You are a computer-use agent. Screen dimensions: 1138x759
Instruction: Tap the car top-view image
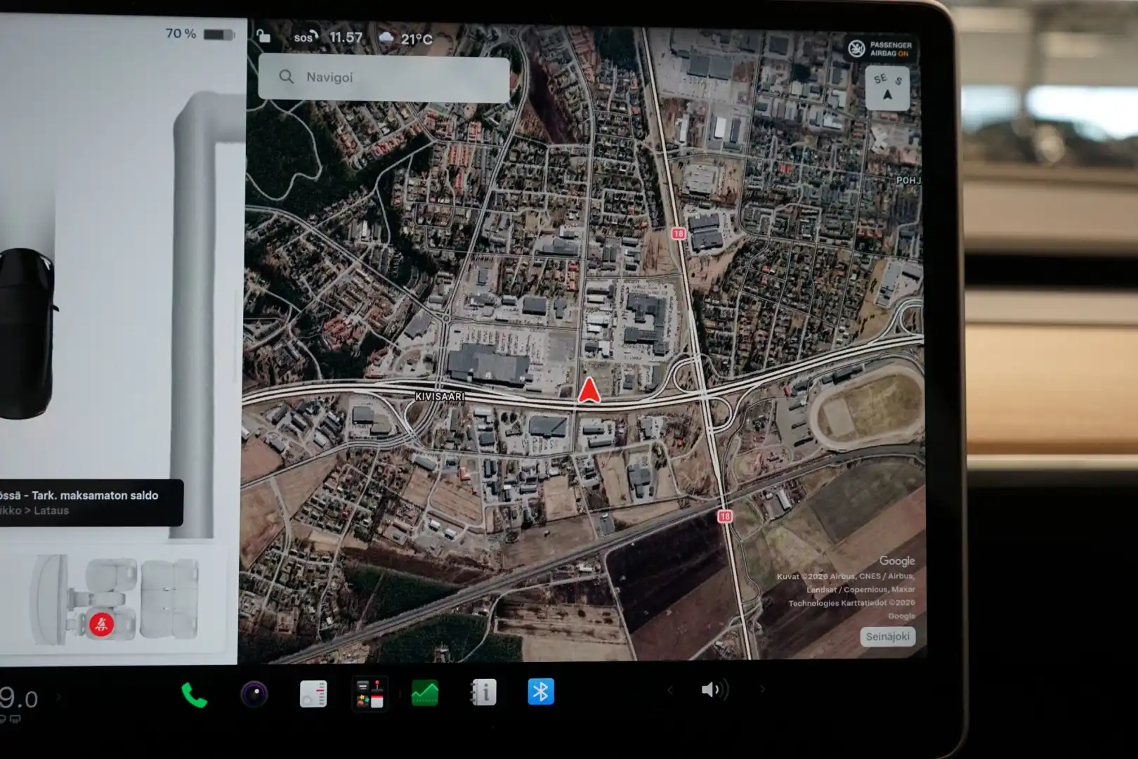(x=26, y=334)
